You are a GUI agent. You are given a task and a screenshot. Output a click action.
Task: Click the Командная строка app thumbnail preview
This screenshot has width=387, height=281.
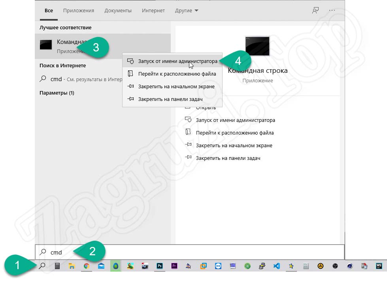pyautogui.click(x=257, y=46)
